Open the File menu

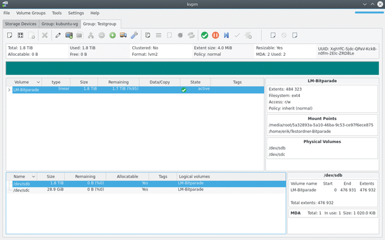tap(6, 13)
